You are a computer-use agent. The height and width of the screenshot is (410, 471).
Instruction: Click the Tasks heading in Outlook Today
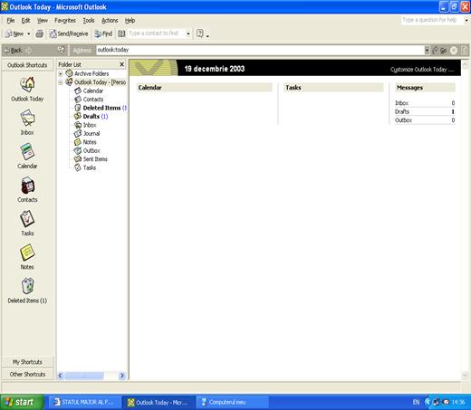click(x=293, y=88)
